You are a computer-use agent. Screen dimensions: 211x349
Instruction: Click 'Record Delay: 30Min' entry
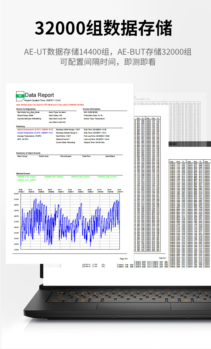click(x=25, y=116)
